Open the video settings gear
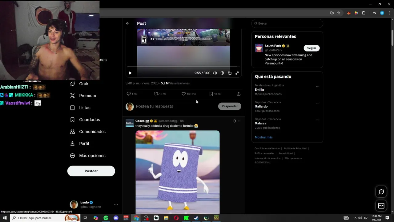 click(222, 73)
